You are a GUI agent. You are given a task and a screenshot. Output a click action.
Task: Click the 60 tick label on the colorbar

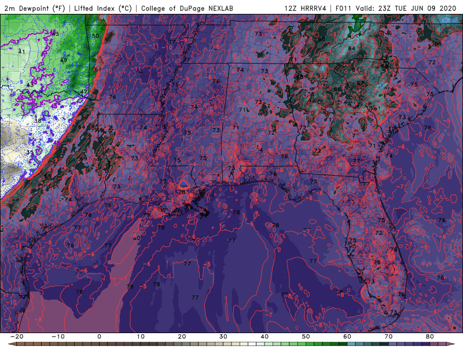point(347,337)
